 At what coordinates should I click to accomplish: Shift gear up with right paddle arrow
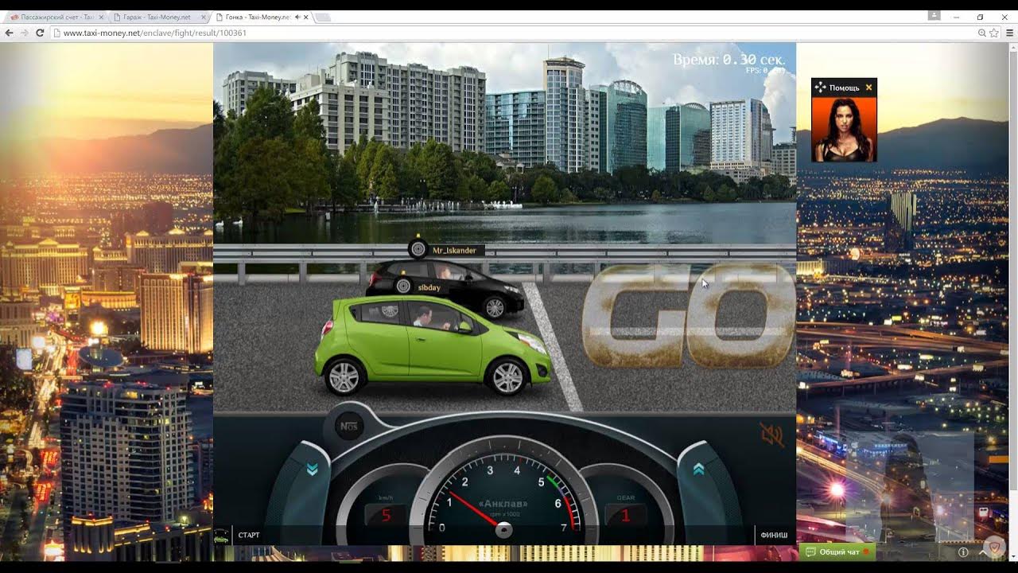[x=698, y=470]
